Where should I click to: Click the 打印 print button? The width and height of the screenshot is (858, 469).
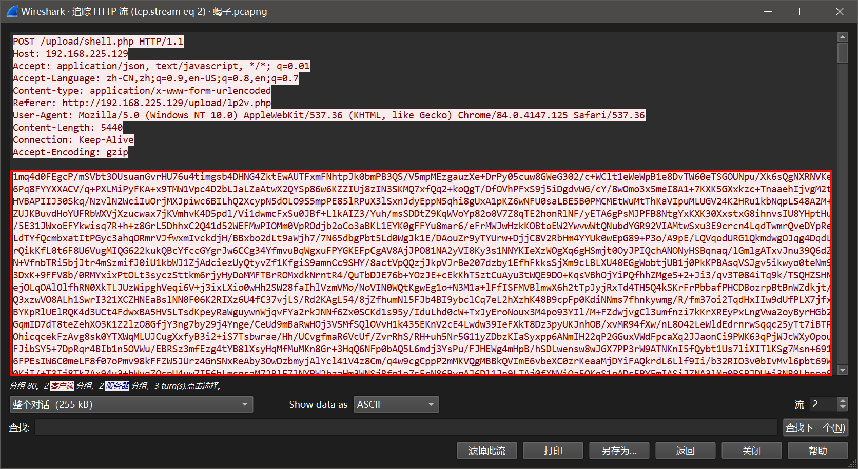click(553, 451)
